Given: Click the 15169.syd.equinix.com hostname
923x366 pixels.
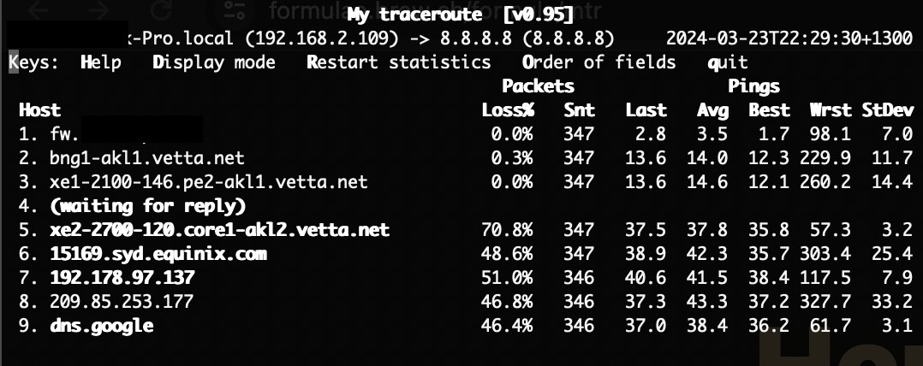Looking at the screenshot, I should point(158,254).
